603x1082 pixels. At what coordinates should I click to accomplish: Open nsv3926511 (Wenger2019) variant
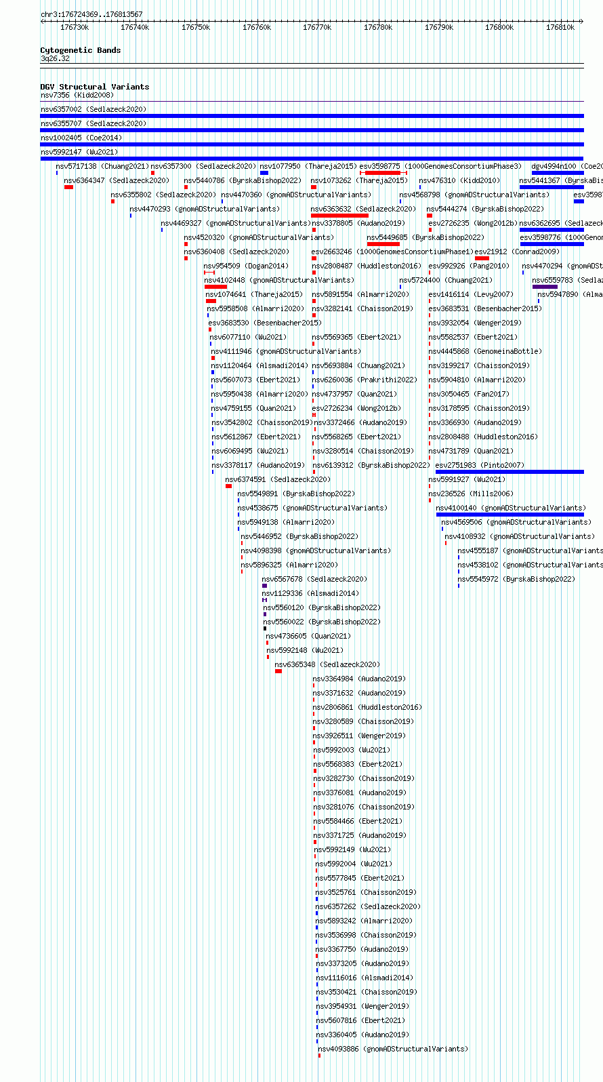pos(359,736)
